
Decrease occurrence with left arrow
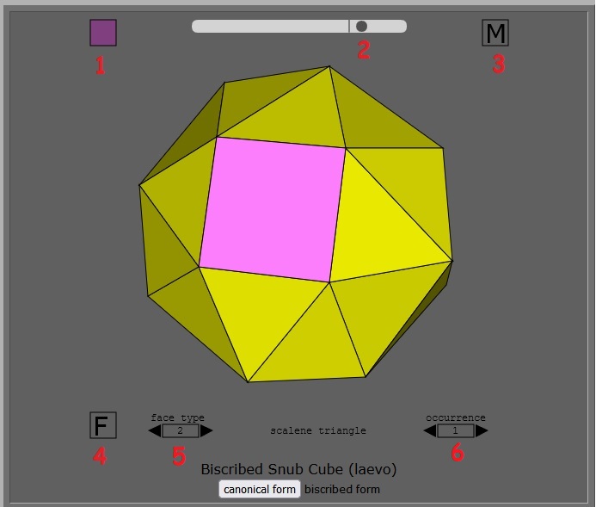[430, 431]
